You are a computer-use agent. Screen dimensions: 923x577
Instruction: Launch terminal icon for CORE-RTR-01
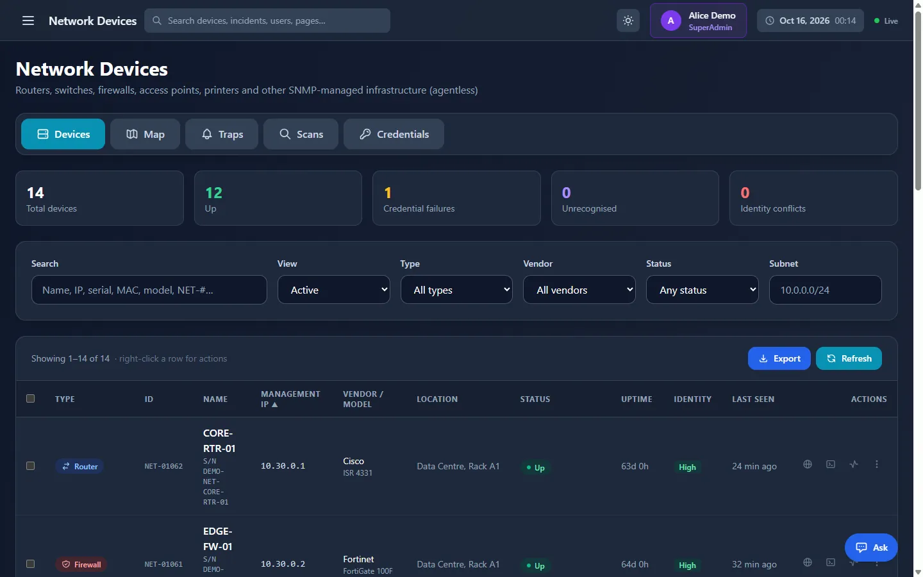click(x=831, y=464)
